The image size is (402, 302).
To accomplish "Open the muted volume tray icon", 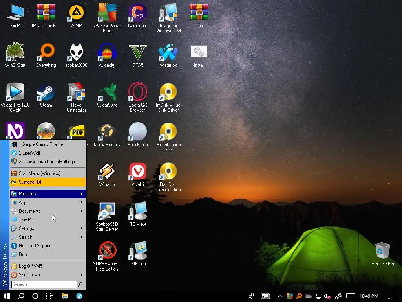I will (x=327, y=296).
